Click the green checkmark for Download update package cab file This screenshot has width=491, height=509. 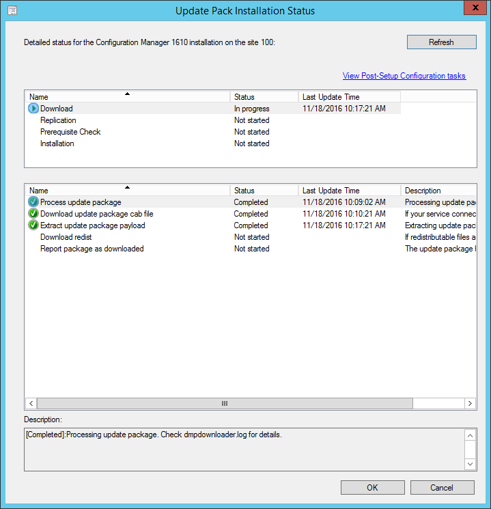point(33,214)
